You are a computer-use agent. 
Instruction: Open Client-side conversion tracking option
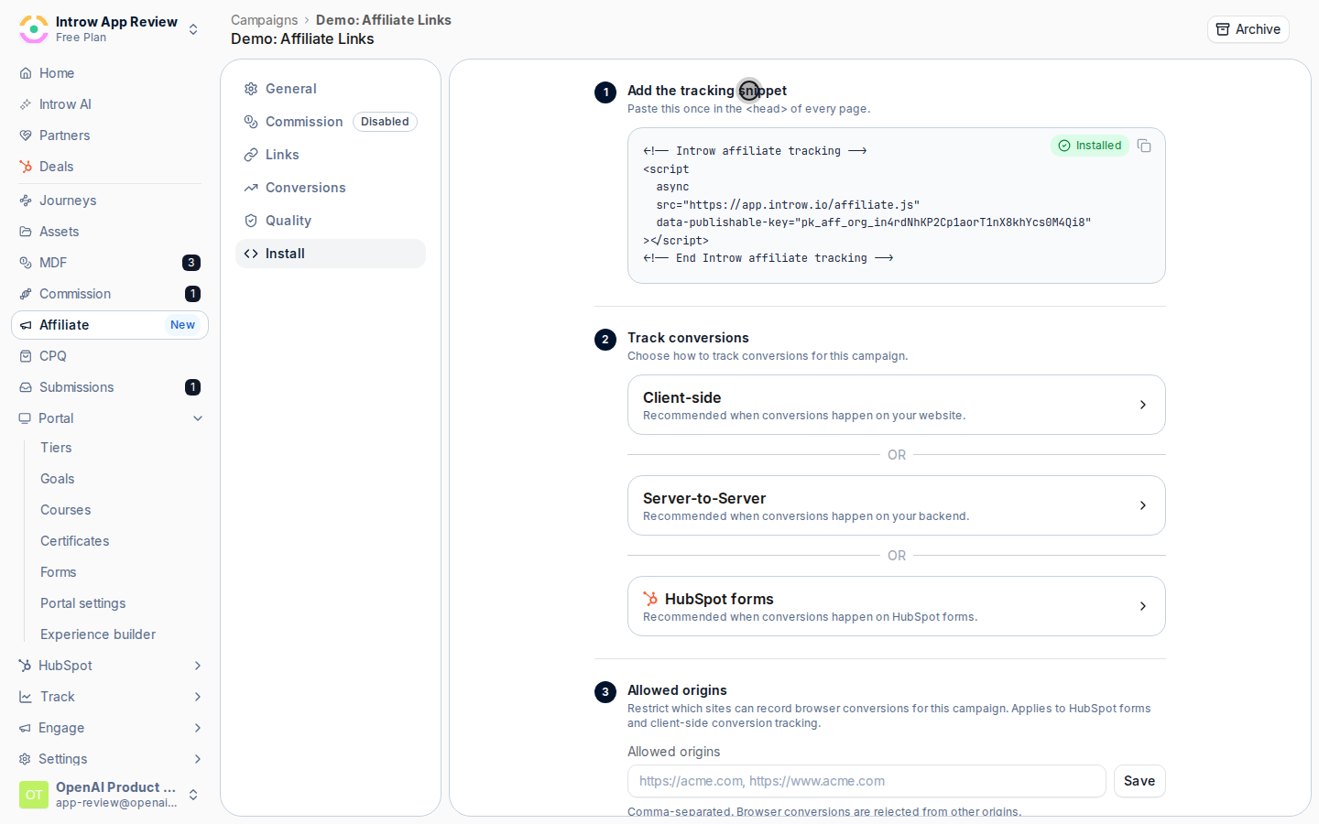tap(897, 405)
